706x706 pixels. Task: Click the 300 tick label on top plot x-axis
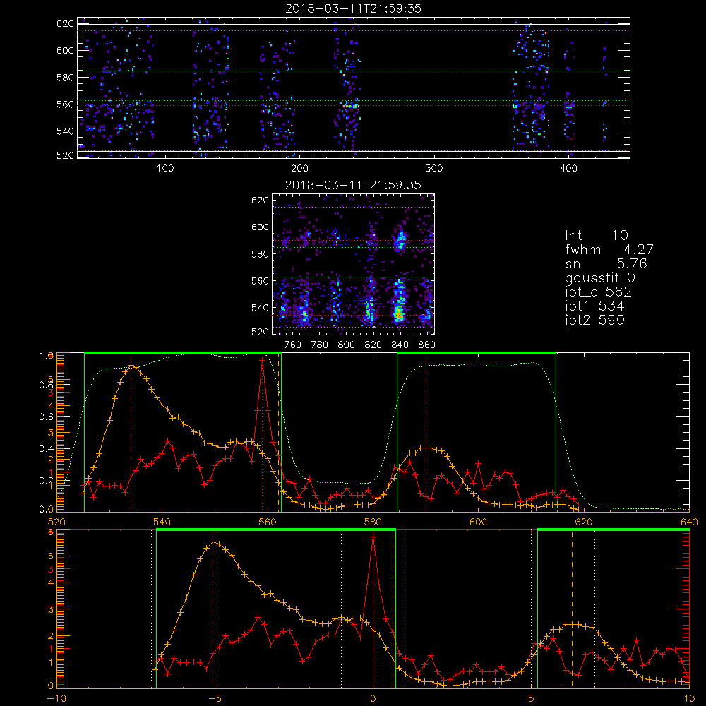coord(434,169)
